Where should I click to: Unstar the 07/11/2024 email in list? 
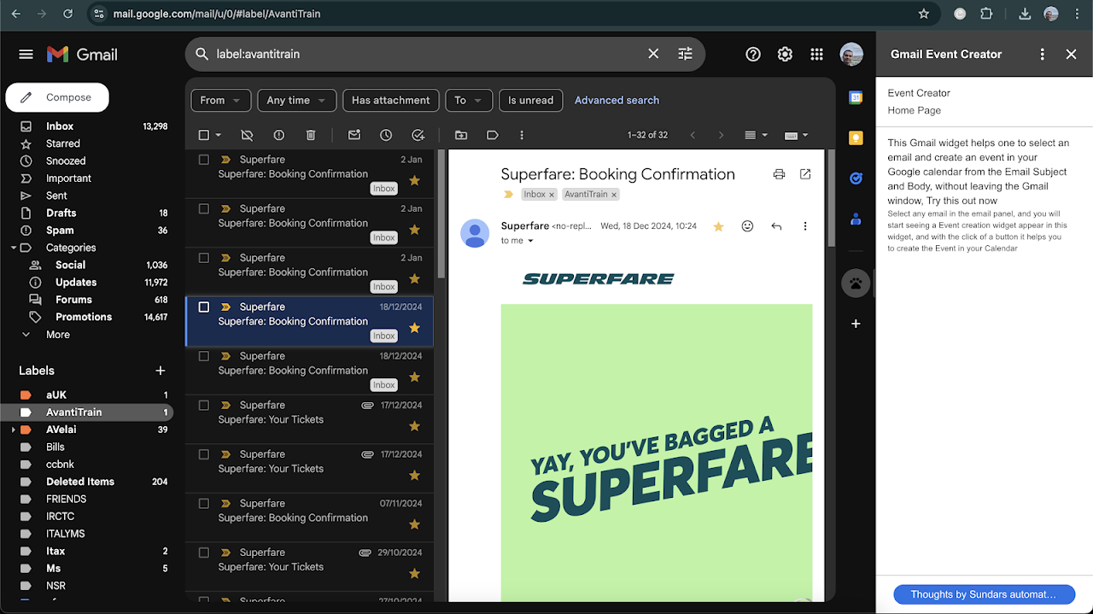414,523
